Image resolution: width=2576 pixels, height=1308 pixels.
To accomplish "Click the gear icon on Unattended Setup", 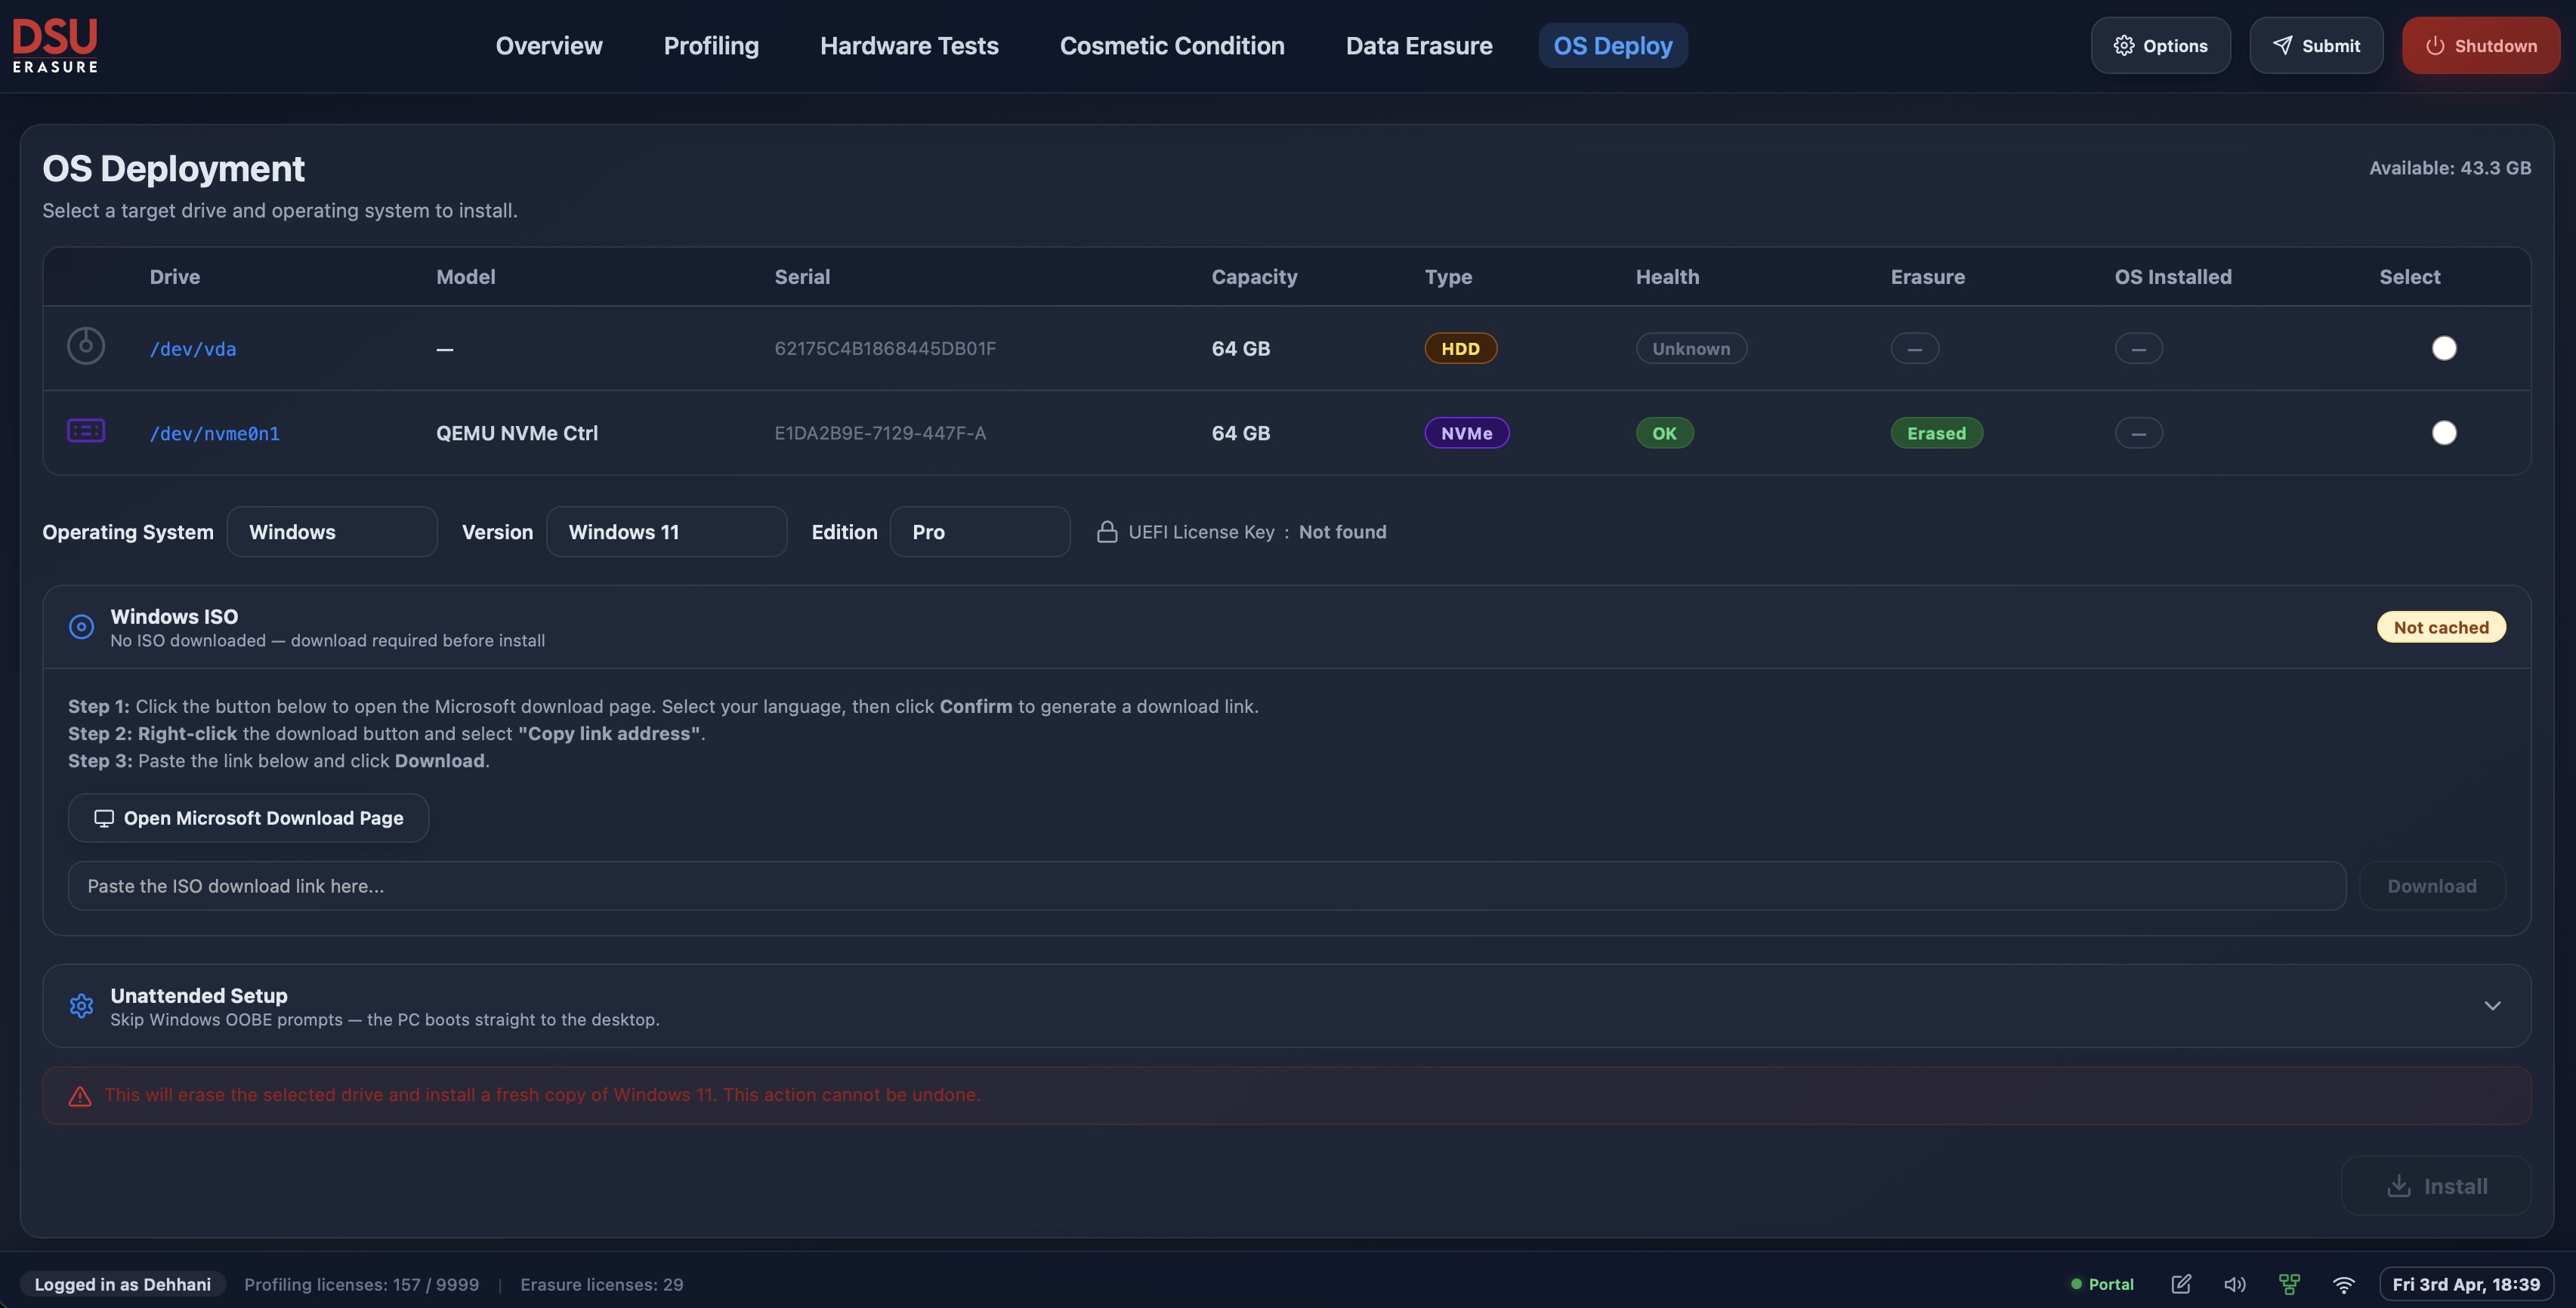I will point(81,1006).
